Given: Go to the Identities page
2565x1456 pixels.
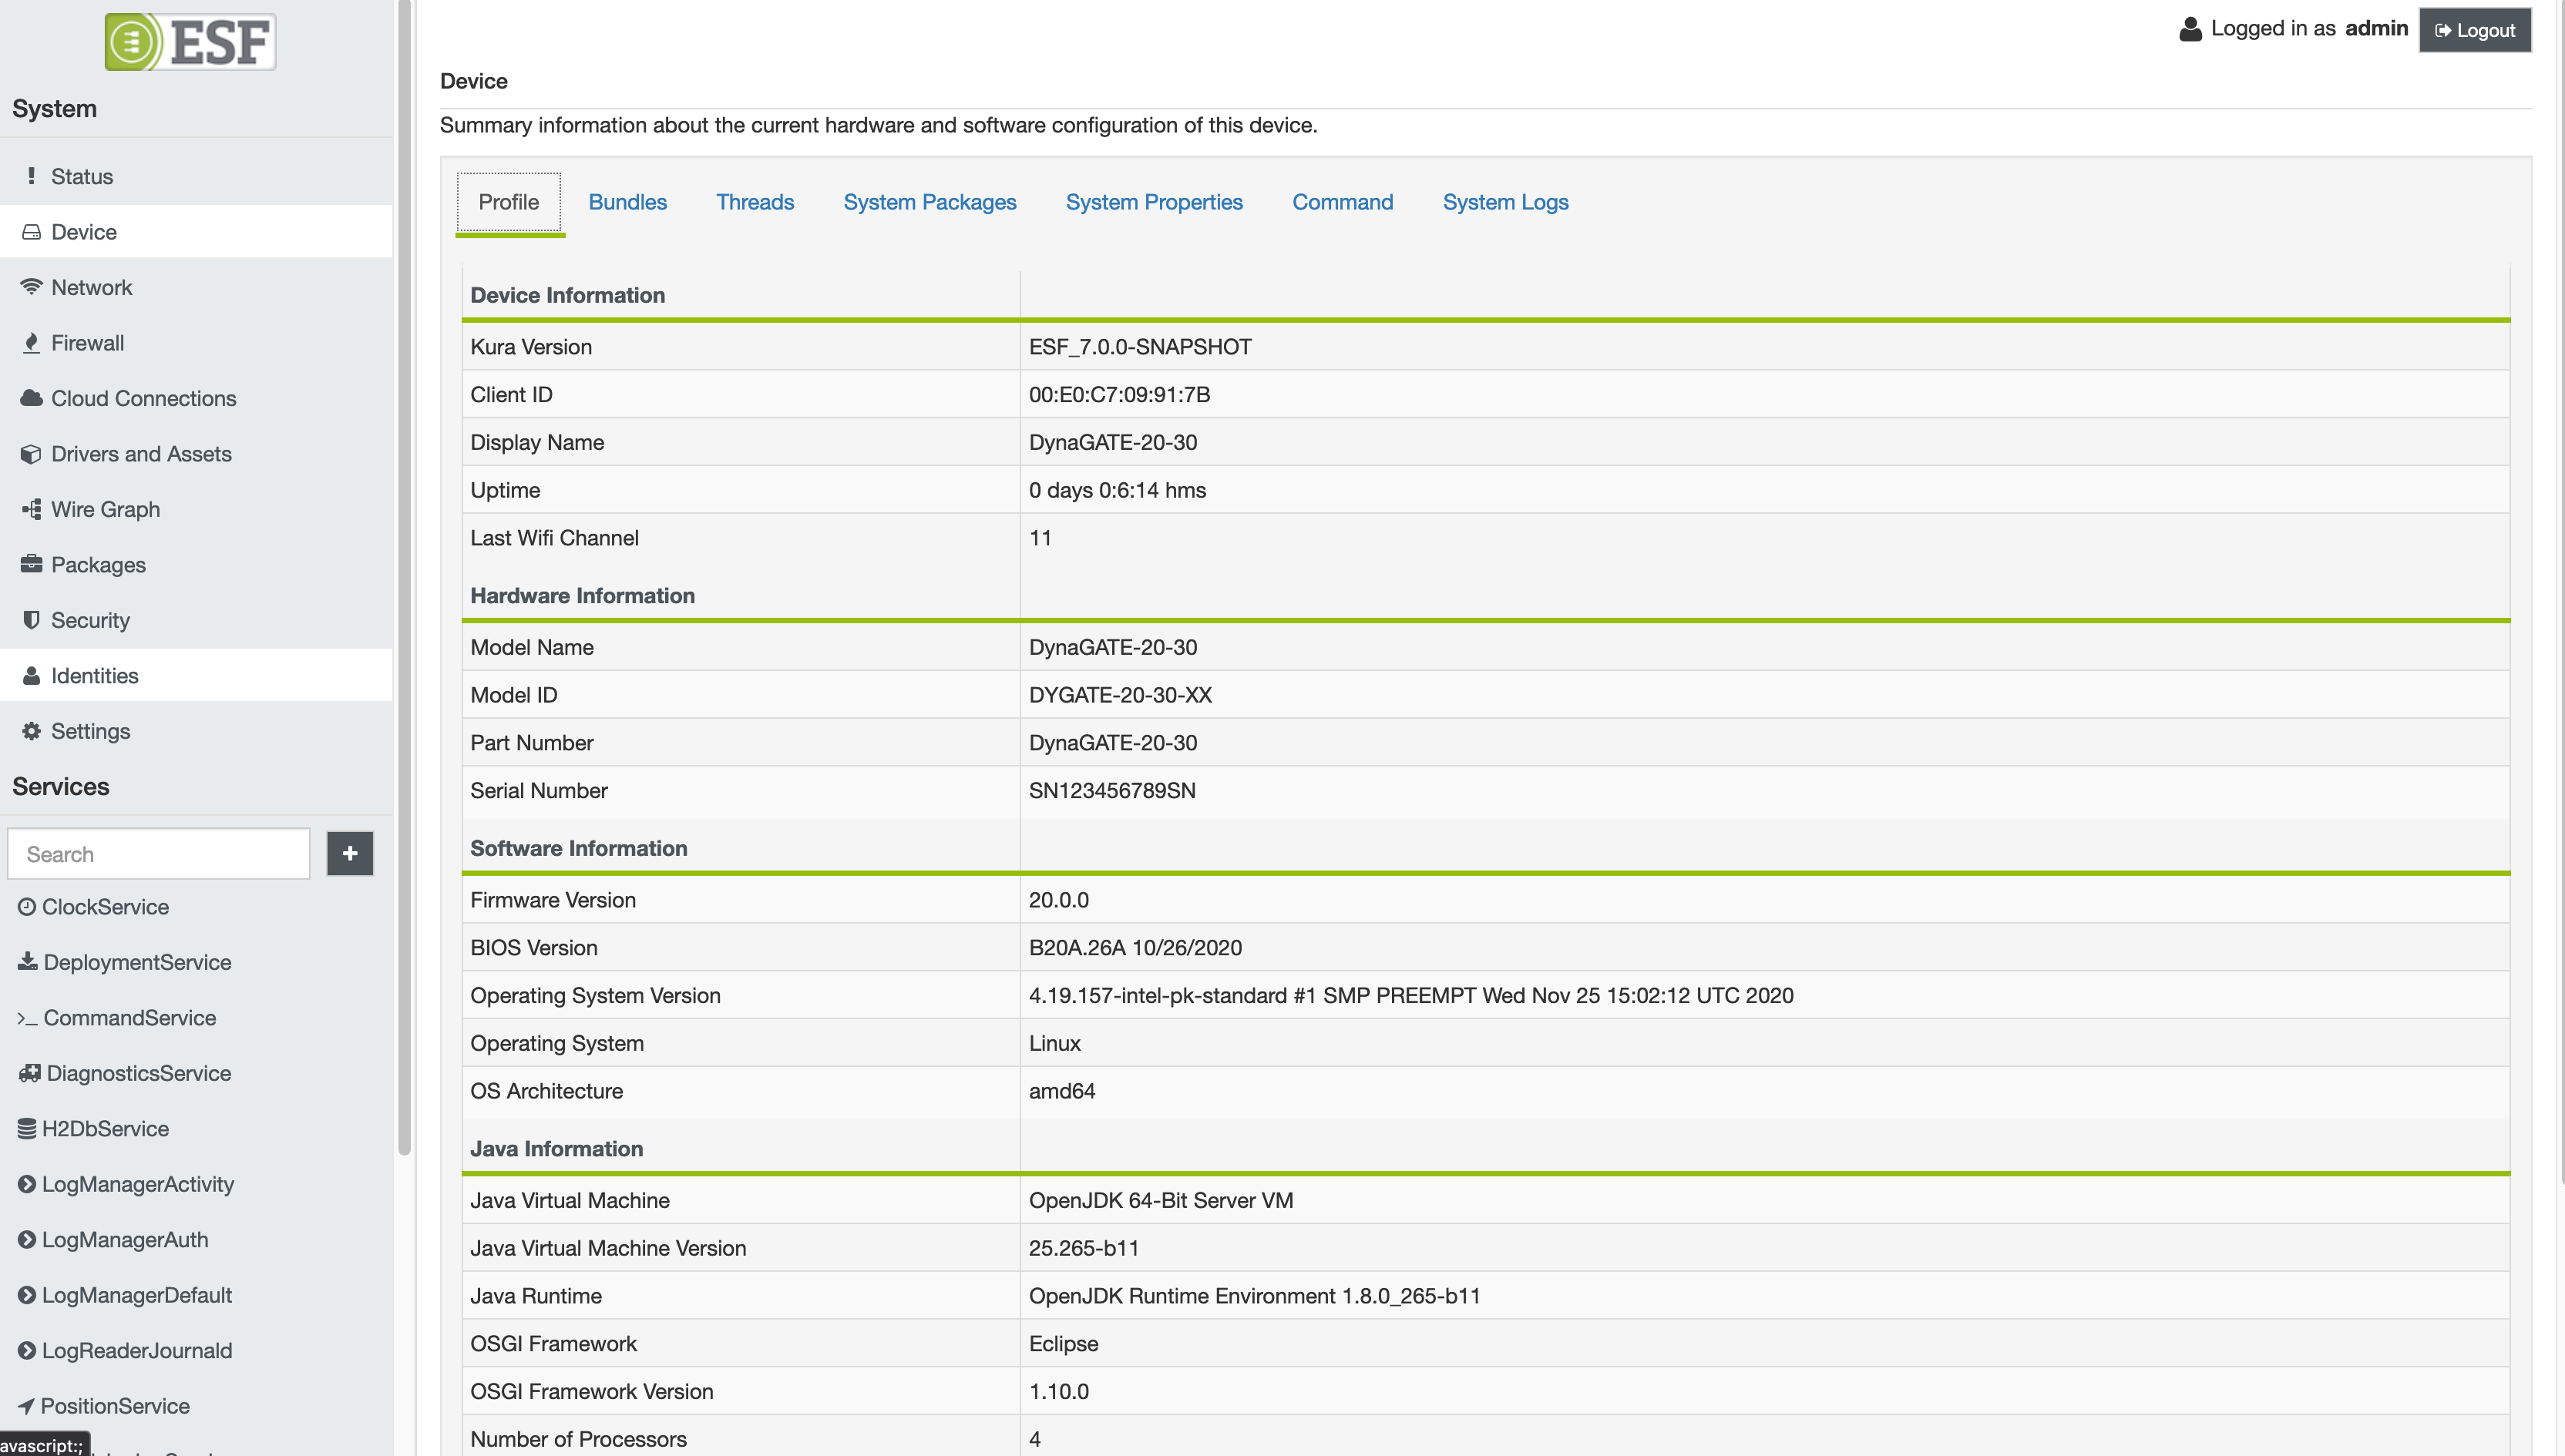Looking at the screenshot, I should (x=94, y=676).
